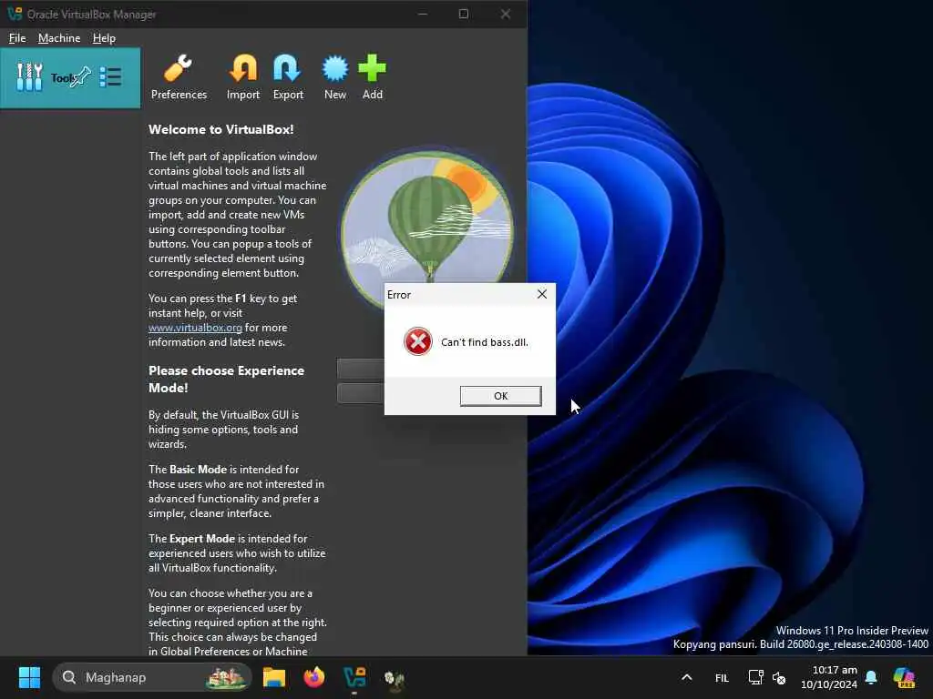933x699 pixels.
Task: Select the Tools item in the sidebar
Action: 70,78
